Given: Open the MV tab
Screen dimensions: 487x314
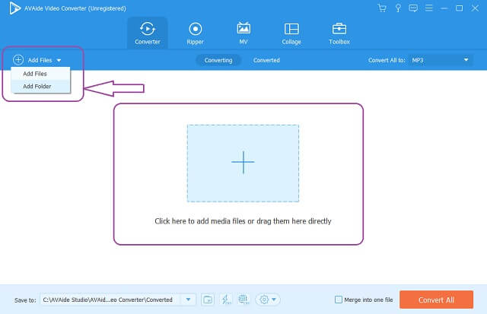Looking at the screenshot, I should [x=243, y=33].
